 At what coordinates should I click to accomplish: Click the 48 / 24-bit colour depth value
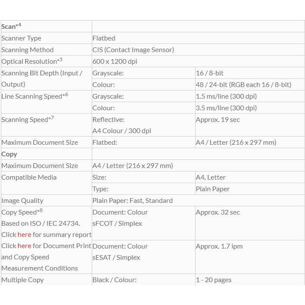[x=243, y=85]
